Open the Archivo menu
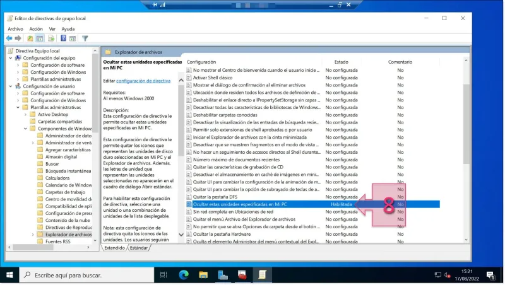Screen dimensions: 505x285 click(x=15, y=29)
